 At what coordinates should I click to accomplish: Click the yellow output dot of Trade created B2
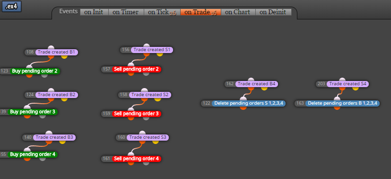(64, 99)
